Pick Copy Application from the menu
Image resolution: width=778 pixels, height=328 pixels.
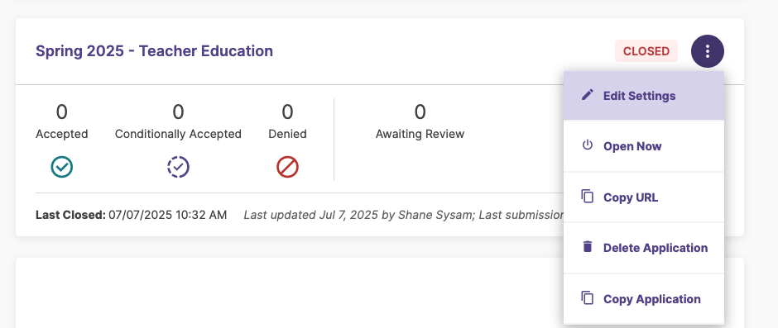pyautogui.click(x=644, y=299)
